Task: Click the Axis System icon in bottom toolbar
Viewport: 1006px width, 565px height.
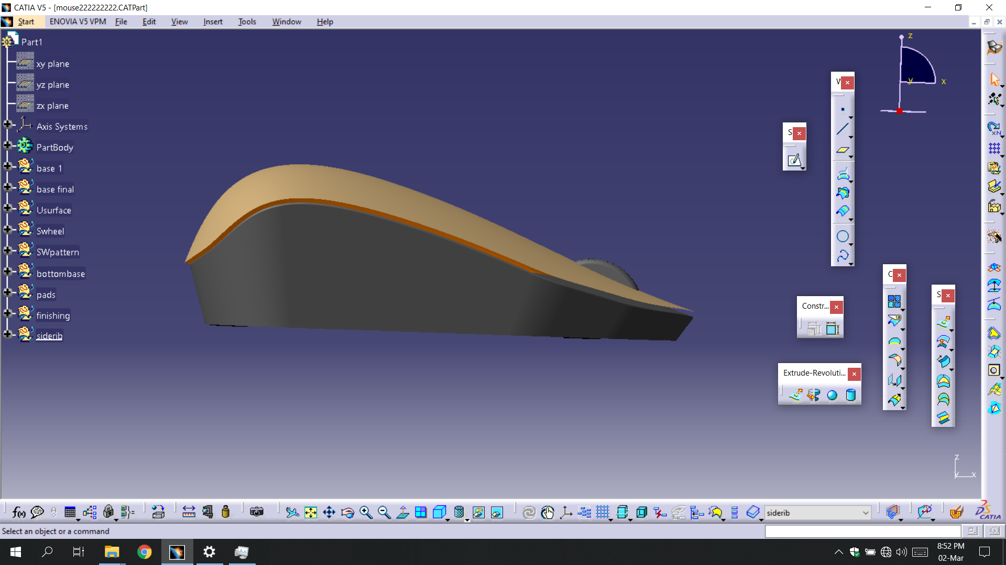Action: (x=566, y=513)
